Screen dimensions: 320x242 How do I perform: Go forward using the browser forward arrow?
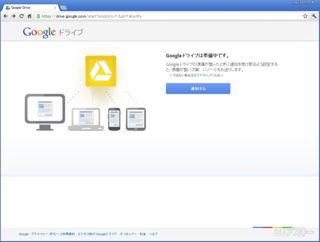(13, 16)
